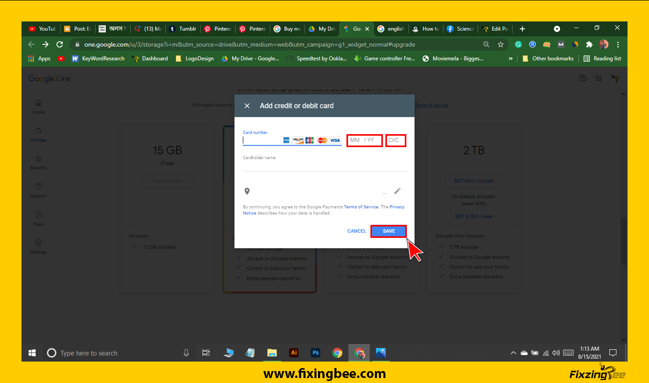Screen dimensions: 649x383
Task: Click the MM / YY expiry field
Action: tap(364, 140)
